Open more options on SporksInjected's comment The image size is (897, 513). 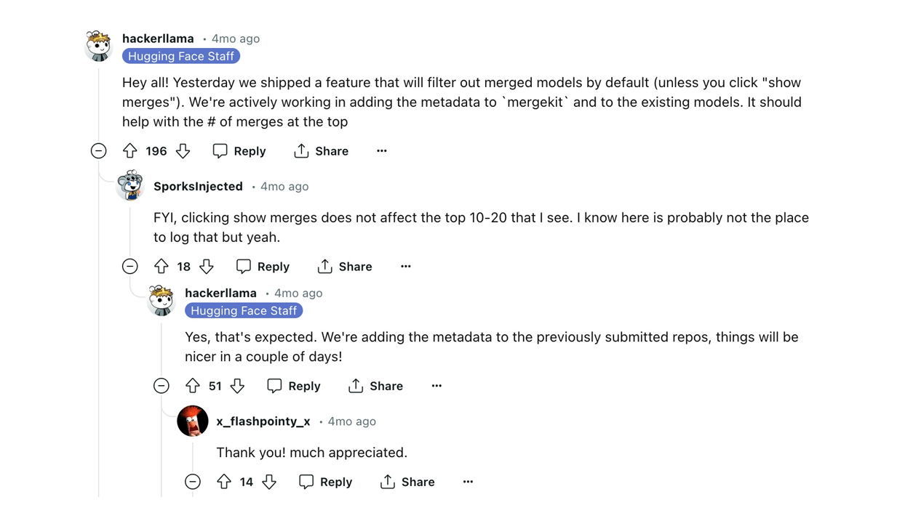tap(406, 267)
